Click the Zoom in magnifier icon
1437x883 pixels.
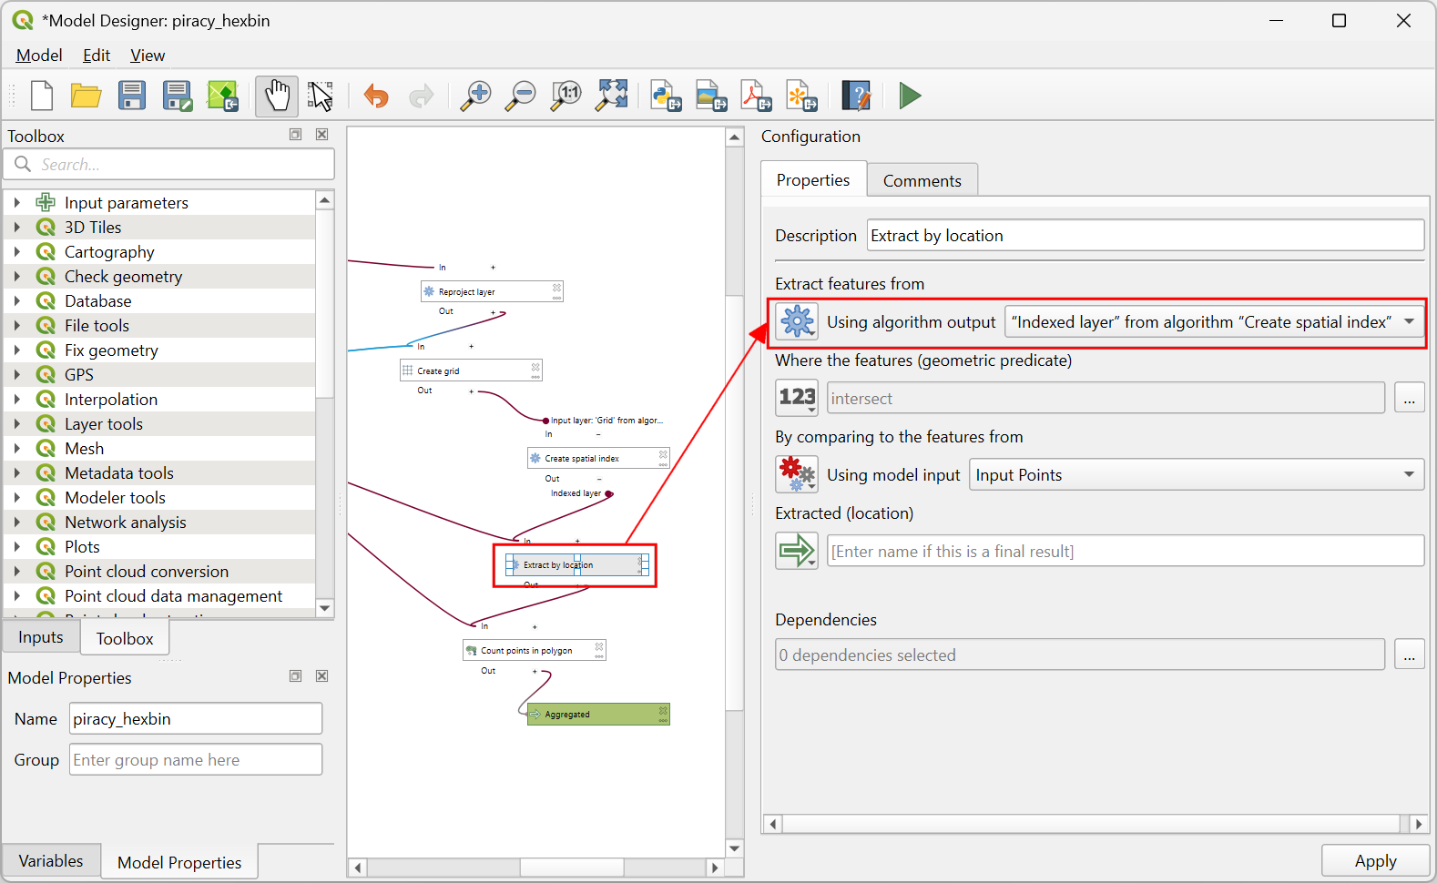(475, 96)
